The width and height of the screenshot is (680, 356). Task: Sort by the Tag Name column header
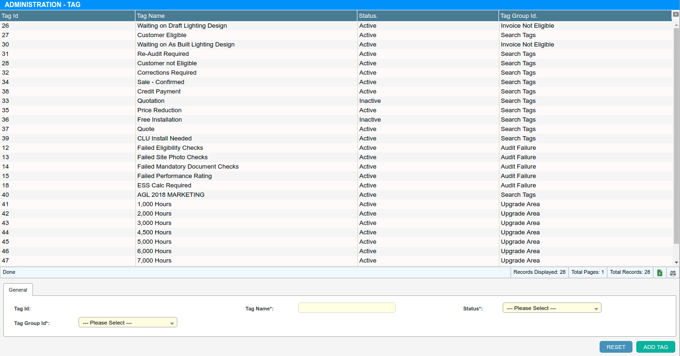point(246,16)
